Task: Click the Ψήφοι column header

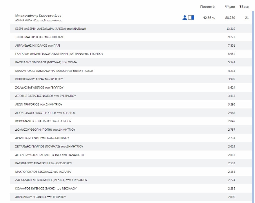Action: click(230, 7)
